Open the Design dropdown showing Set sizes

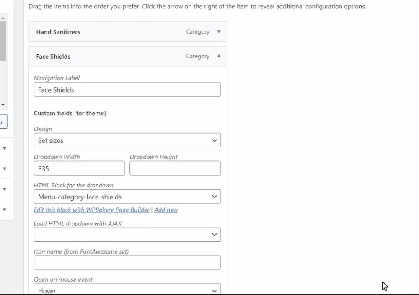[x=127, y=140]
